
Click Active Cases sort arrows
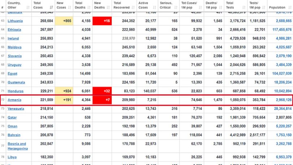[x=154, y=8]
